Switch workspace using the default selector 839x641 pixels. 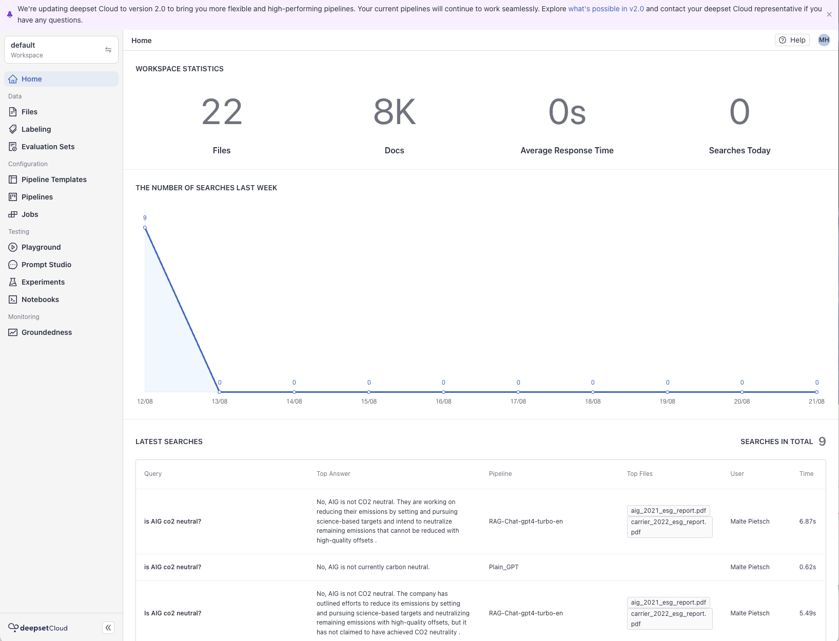point(61,50)
